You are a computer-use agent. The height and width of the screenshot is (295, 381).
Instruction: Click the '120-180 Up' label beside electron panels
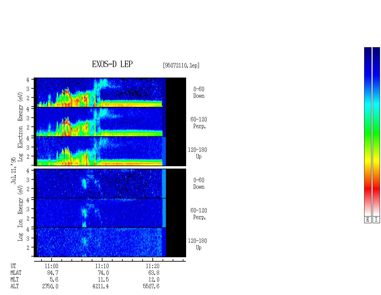tap(198, 153)
